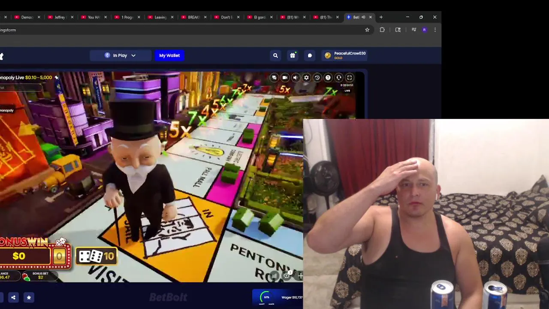Add game to favorites star button
Image resolution: width=549 pixels, height=309 pixels.
click(29, 297)
